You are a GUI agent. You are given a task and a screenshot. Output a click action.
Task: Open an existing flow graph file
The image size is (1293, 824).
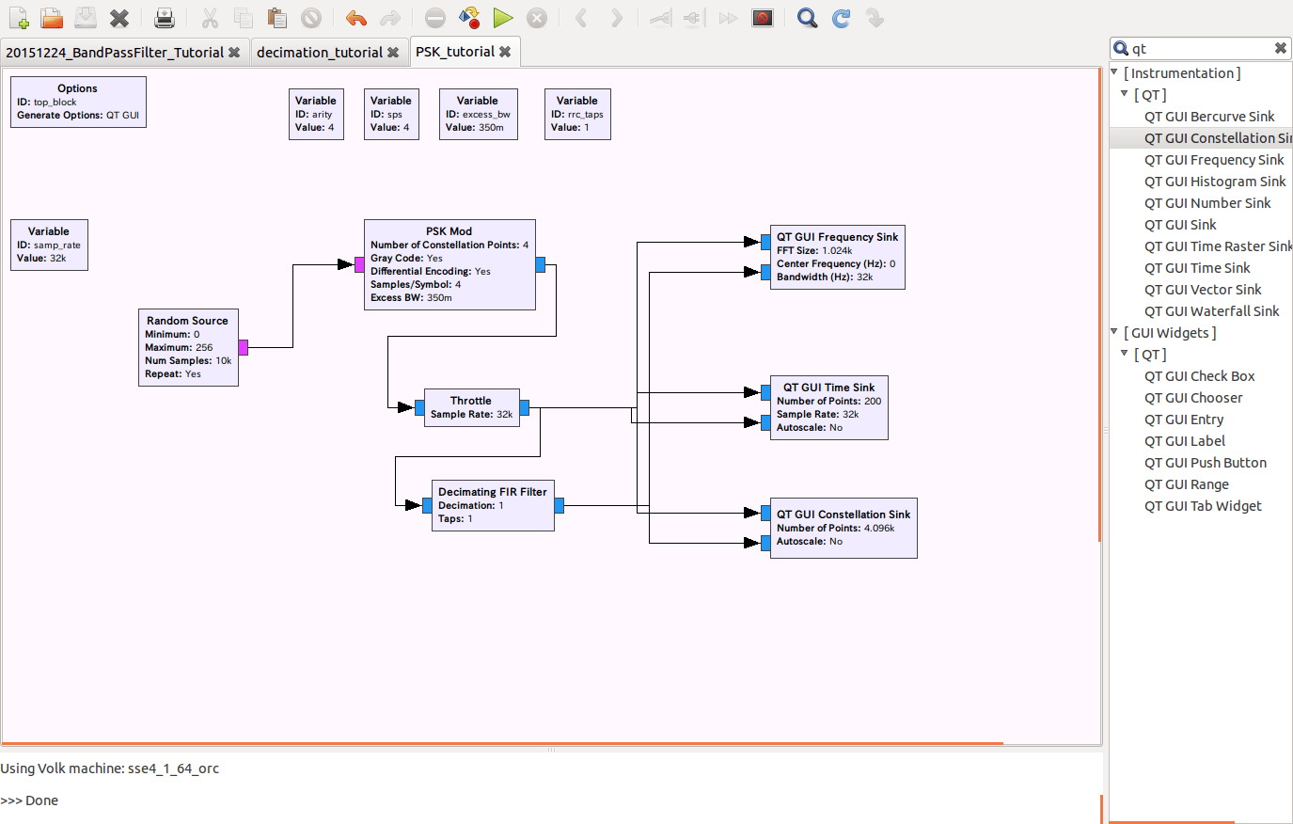(x=52, y=17)
